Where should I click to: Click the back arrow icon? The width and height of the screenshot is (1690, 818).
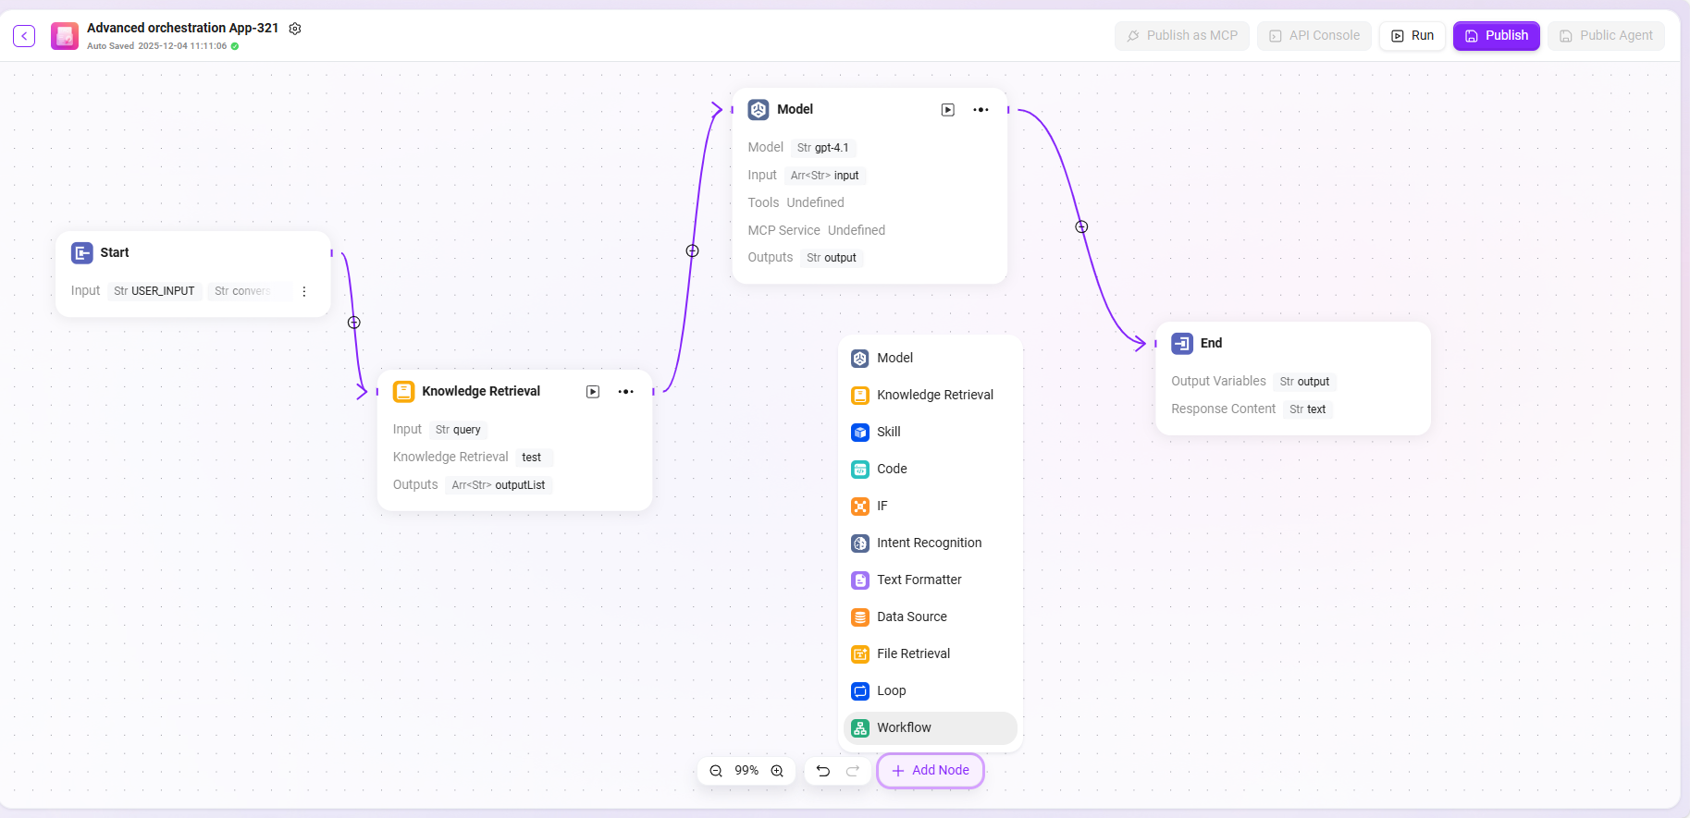(24, 36)
